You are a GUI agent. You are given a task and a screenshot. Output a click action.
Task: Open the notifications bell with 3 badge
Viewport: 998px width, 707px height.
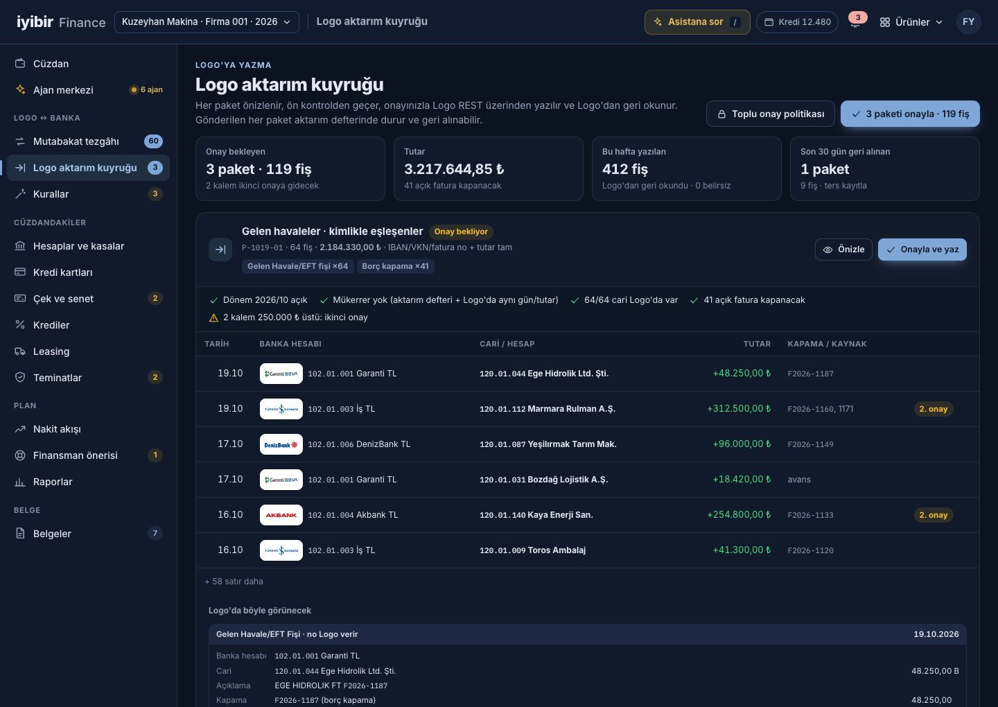855,21
